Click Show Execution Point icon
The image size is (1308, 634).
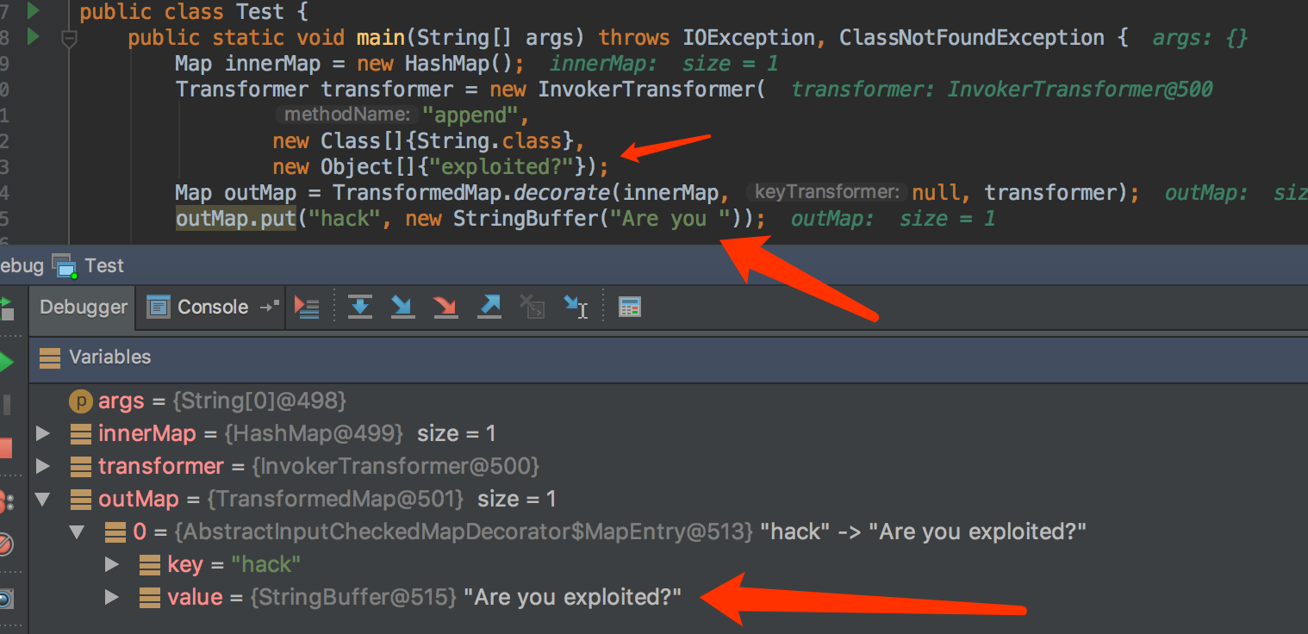tap(307, 307)
